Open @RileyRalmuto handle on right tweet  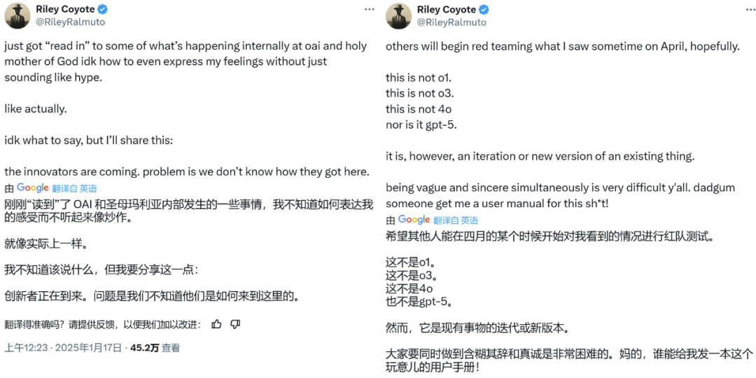(451, 22)
